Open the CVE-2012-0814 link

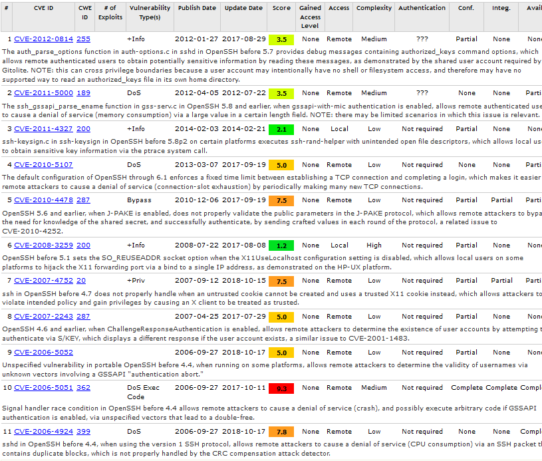tap(43, 39)
